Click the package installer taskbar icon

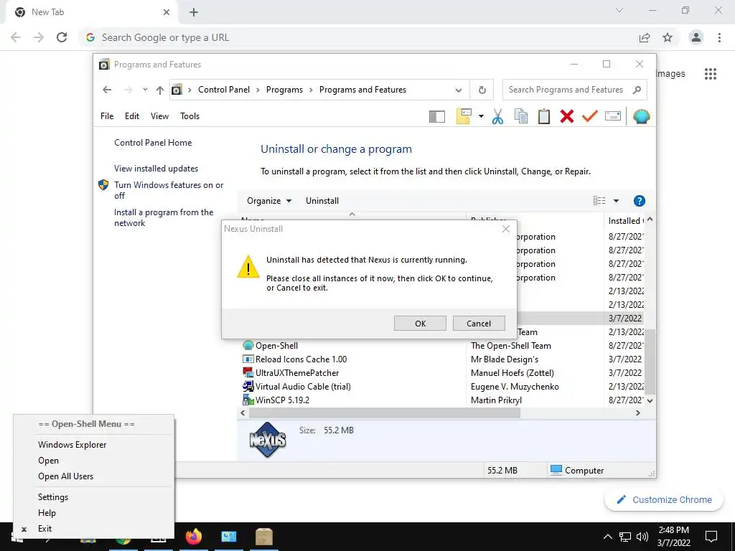coord(264,537)
